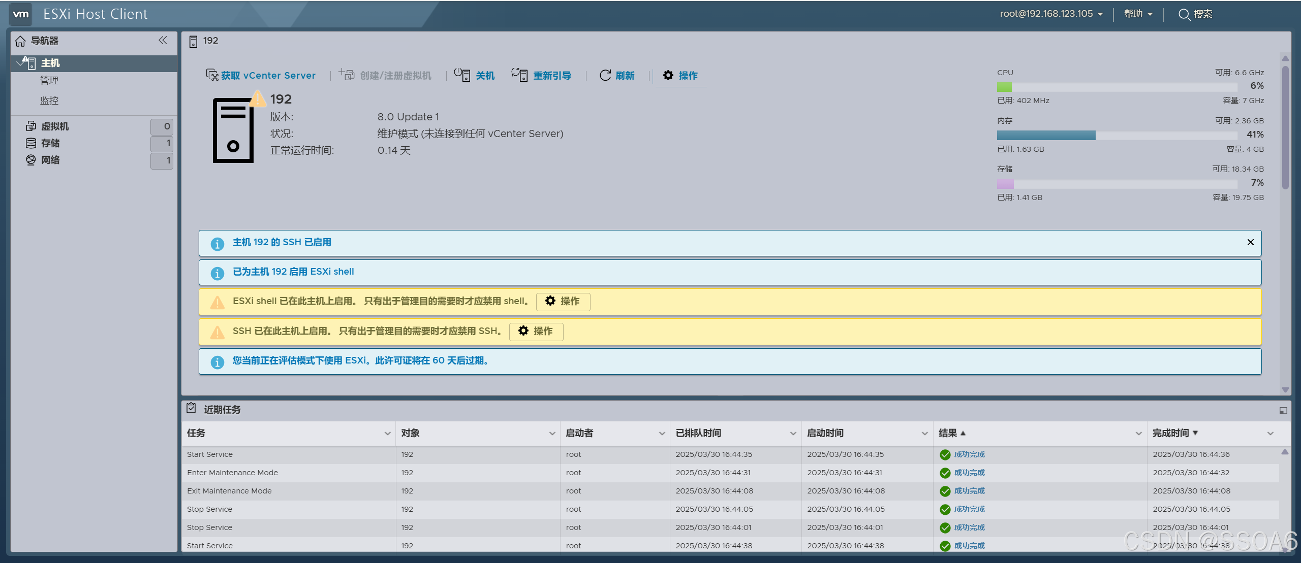Click the memory usage progress bar
Screen dimensions: 1301x563
(1117, 135)
